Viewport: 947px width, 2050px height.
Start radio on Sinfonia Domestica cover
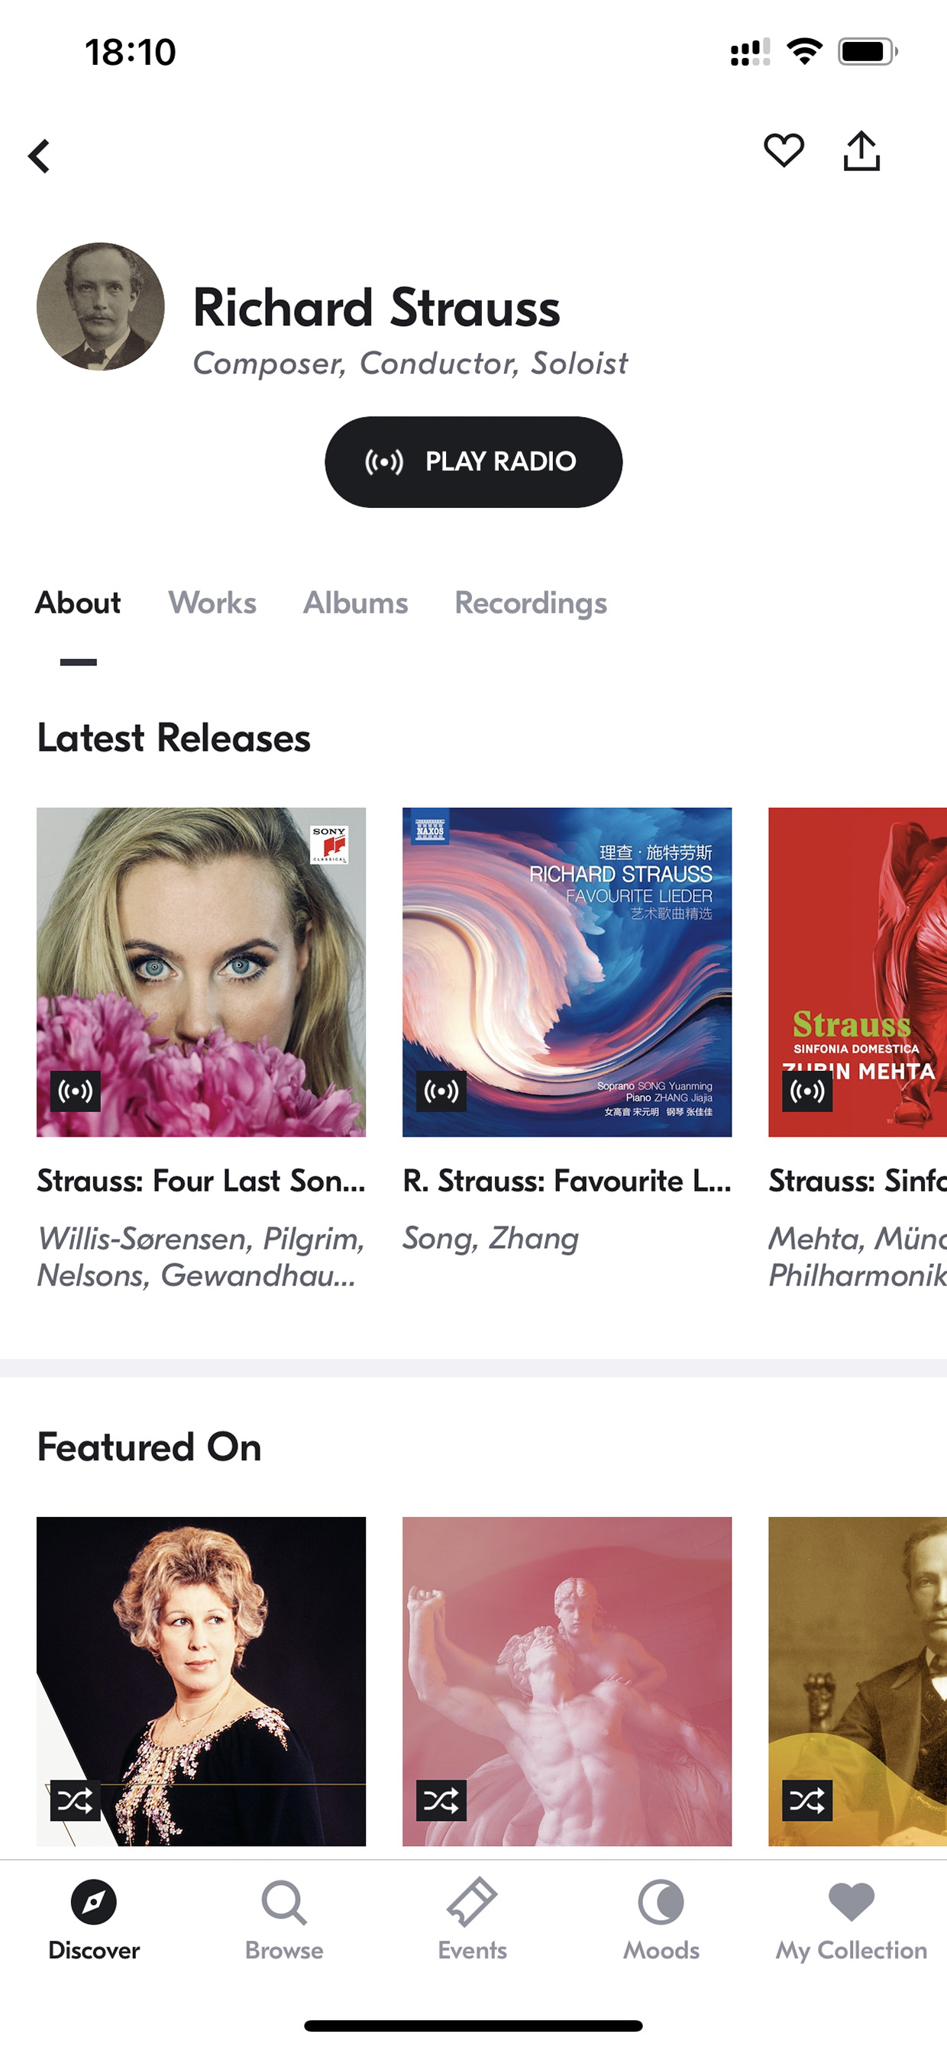coord(808,1091)
